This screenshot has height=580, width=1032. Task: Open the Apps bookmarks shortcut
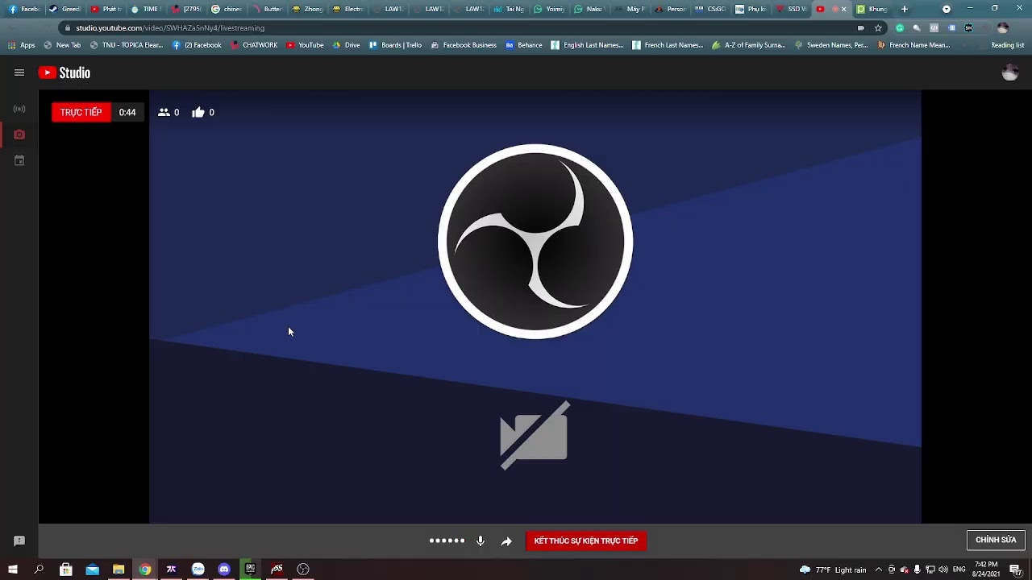(22, 45)
